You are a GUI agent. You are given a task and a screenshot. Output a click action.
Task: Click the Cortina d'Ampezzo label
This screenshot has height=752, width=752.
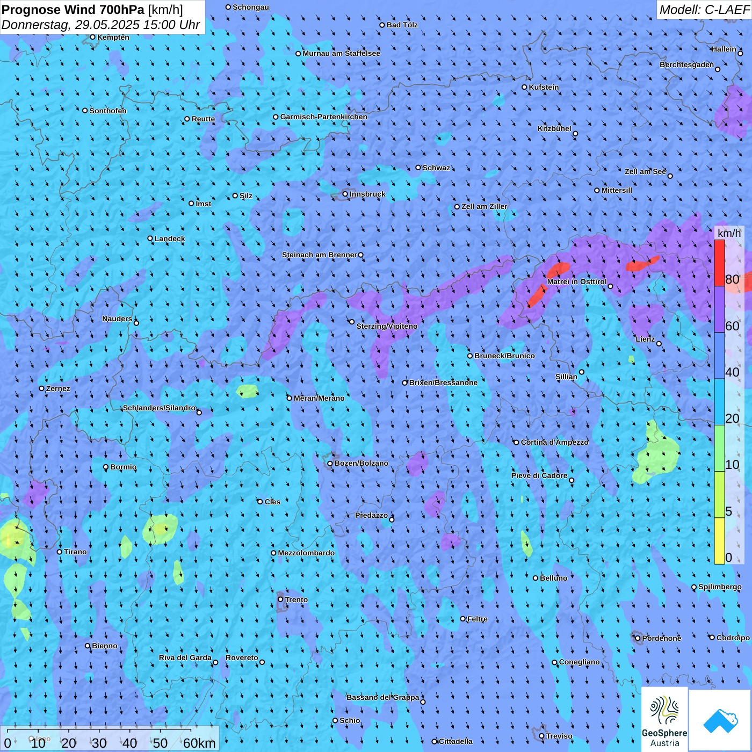click(555, 442)
